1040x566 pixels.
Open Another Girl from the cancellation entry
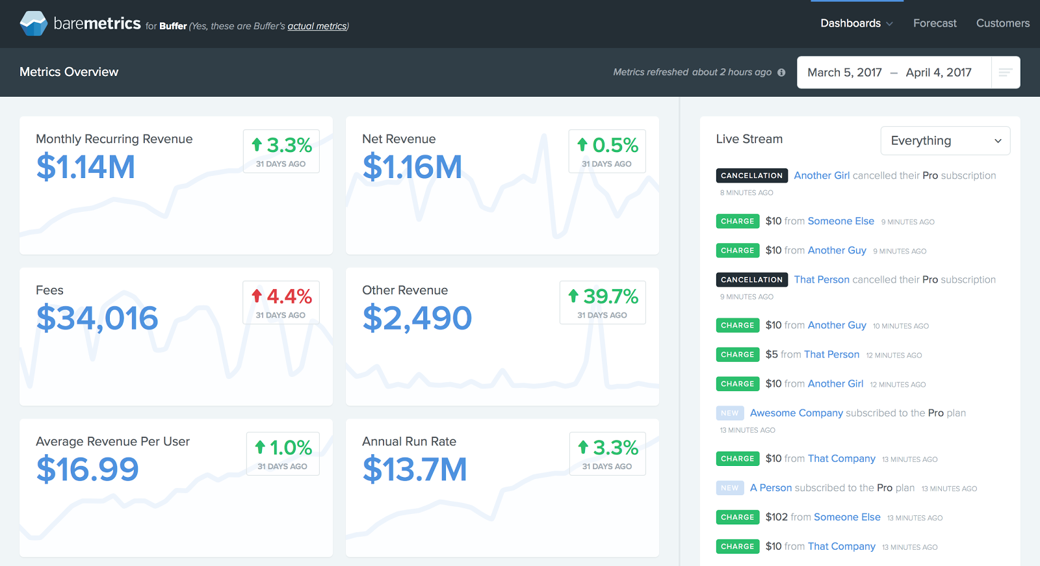tap(822, 175)
